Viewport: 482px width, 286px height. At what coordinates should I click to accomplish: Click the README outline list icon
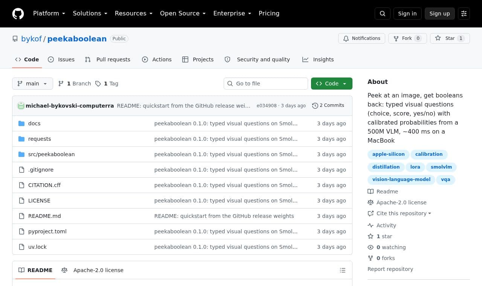point(343,270)
